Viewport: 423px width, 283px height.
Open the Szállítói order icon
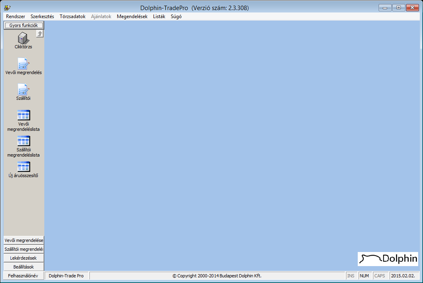coord(23,89)
